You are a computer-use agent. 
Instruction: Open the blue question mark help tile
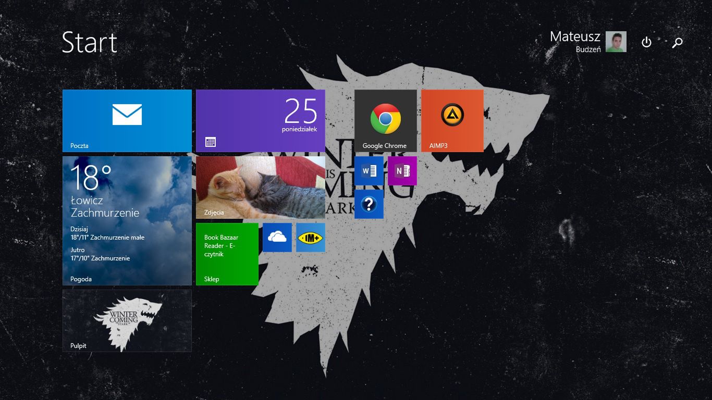[x=369, y=204]
